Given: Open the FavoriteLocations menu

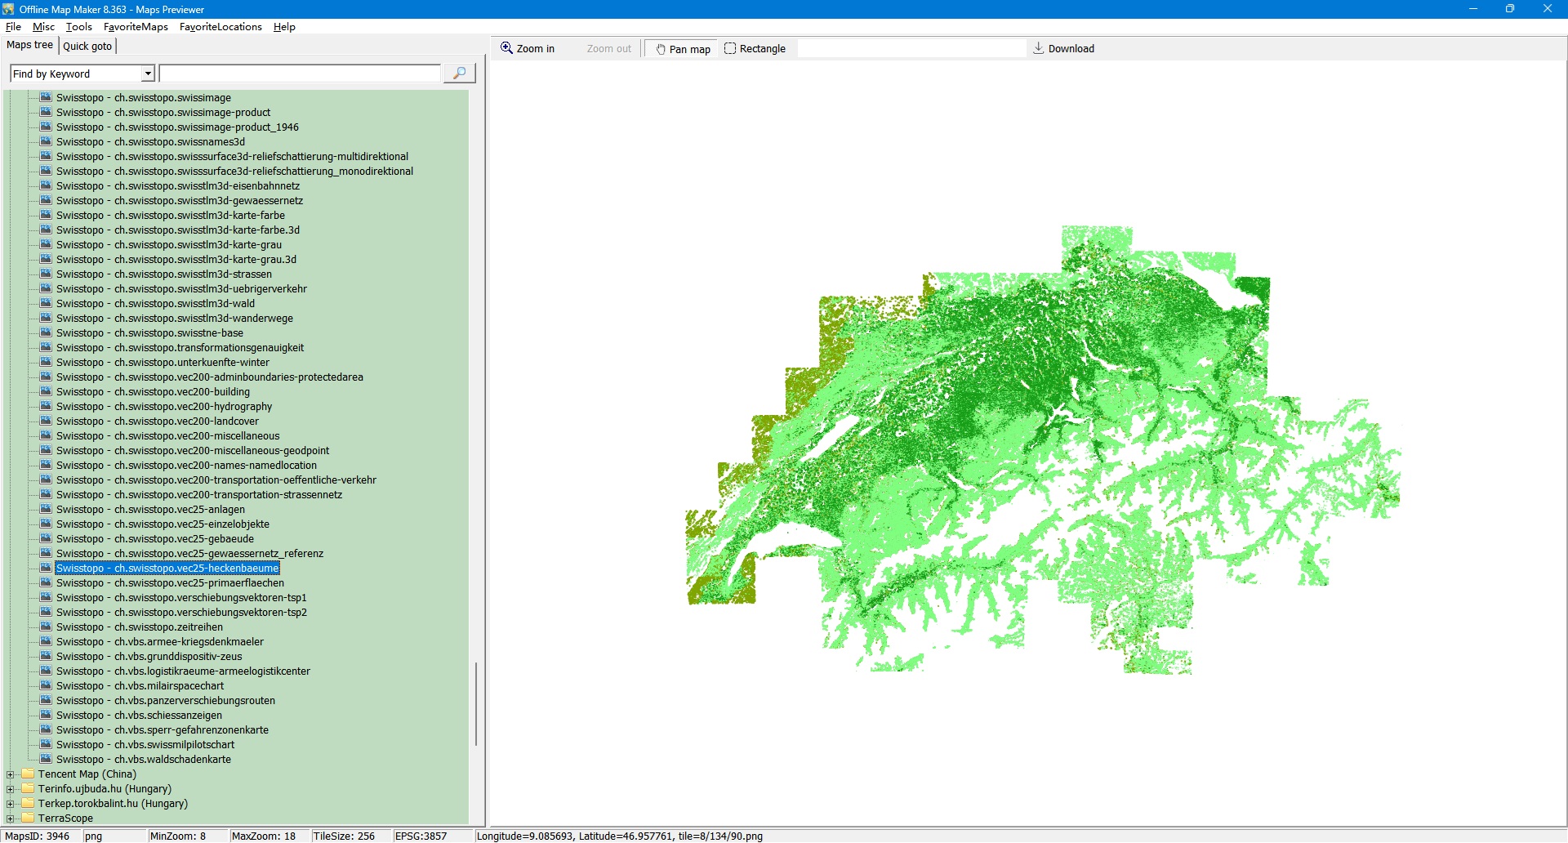Looking at the screenshot, I should point(220,27).
